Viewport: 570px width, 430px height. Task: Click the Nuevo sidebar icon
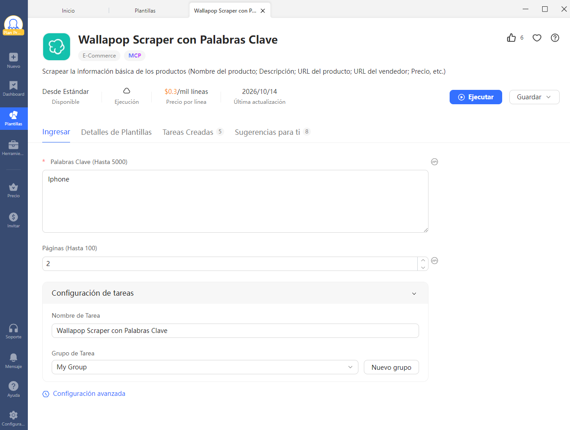13,60
